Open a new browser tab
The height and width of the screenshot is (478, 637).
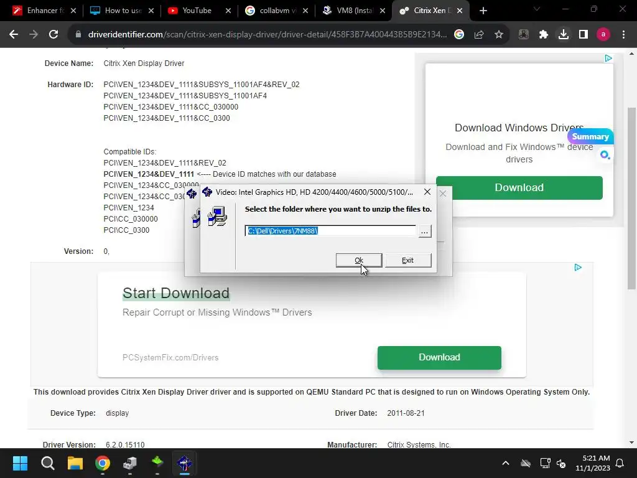(x=483, y=11)
